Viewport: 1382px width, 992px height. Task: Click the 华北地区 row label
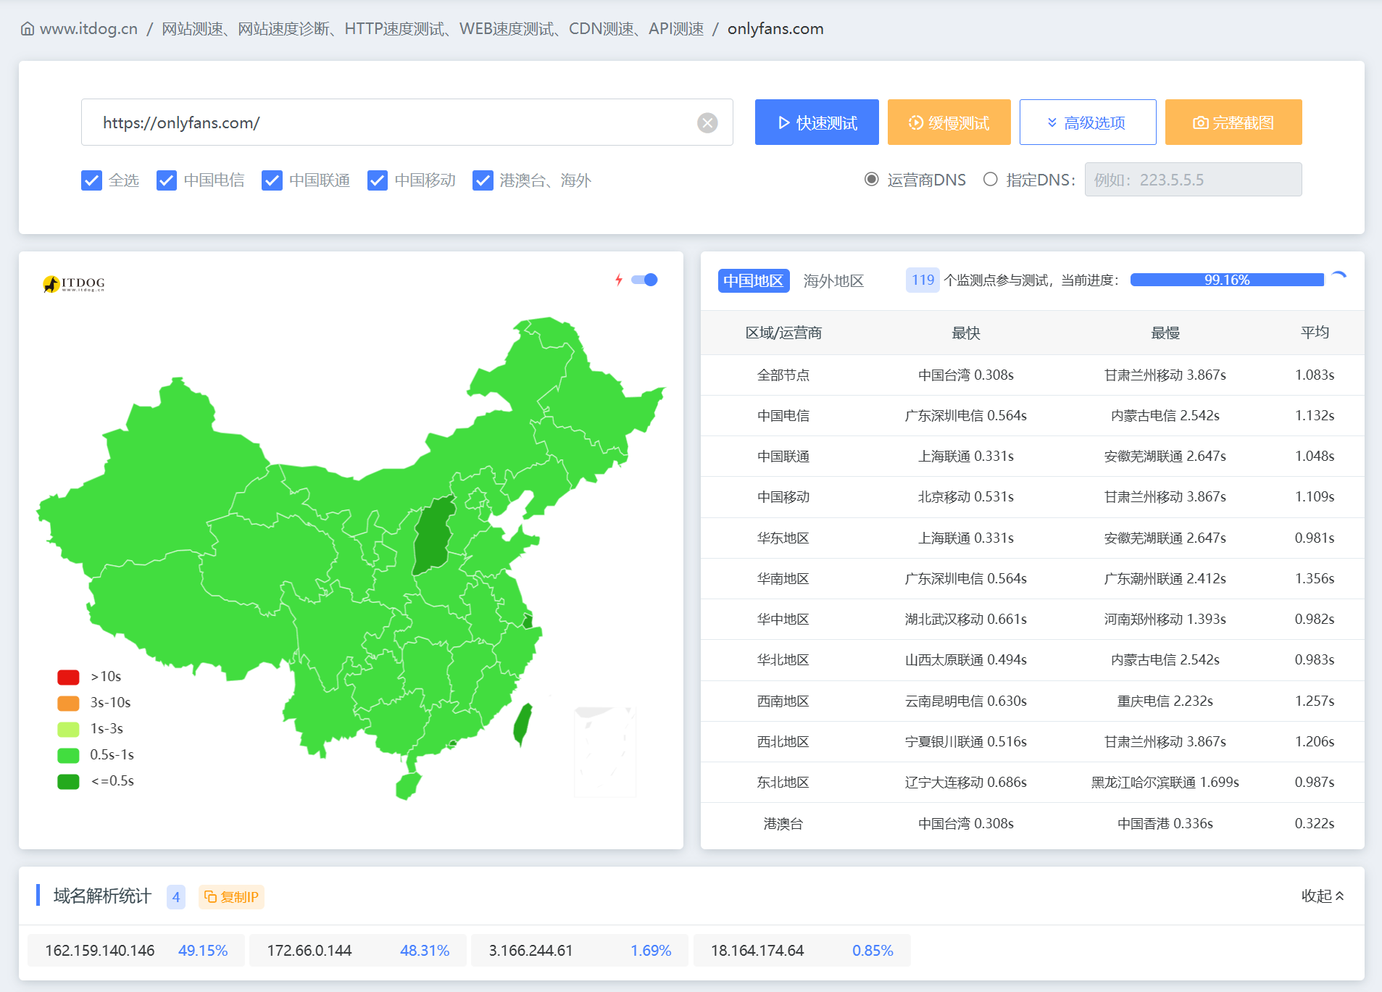pos(783,660)
